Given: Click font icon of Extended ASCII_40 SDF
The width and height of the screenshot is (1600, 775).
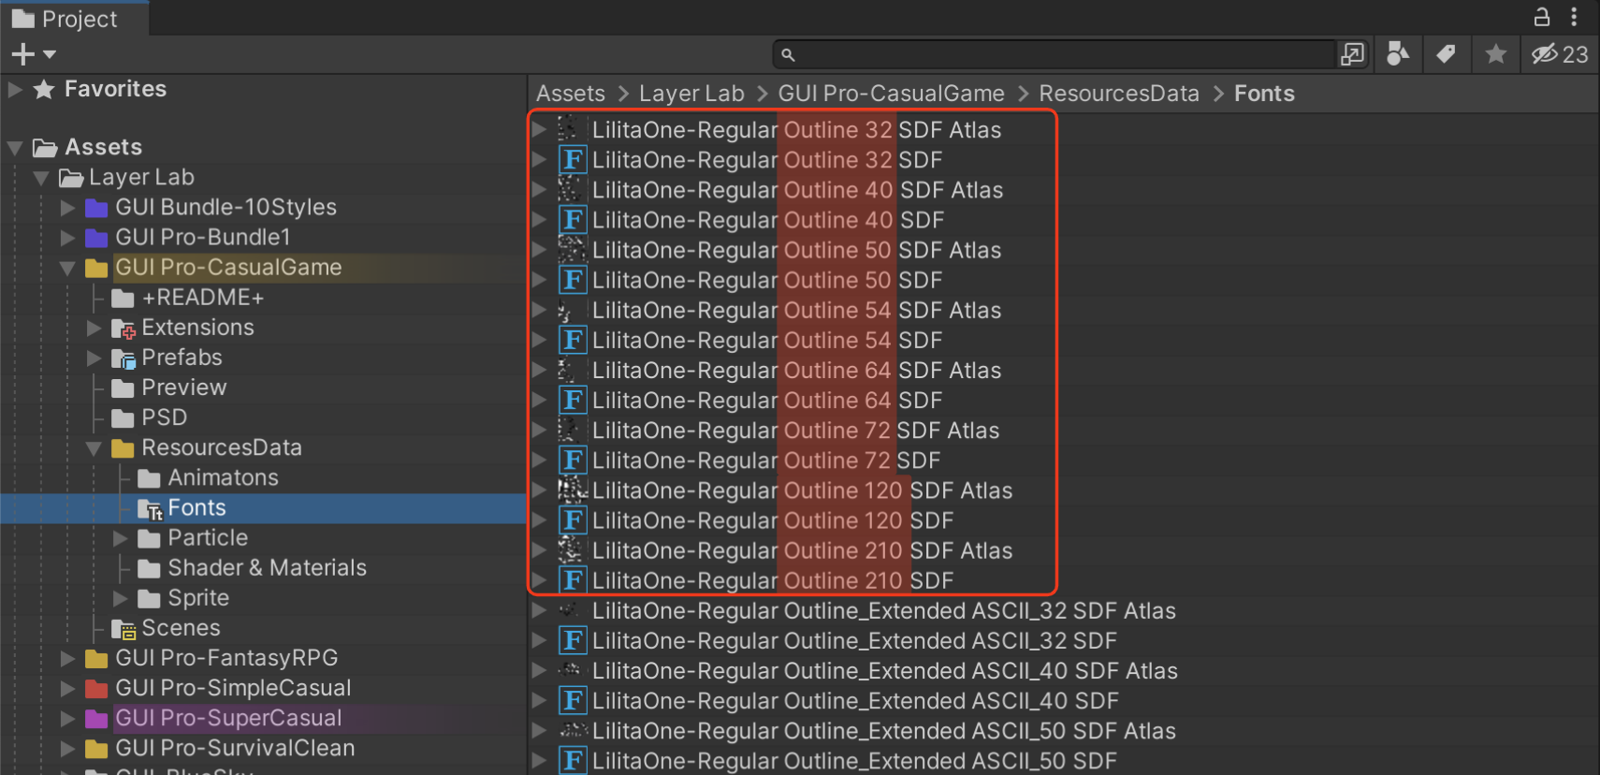Looking at the screenshot, I should 573,701.
